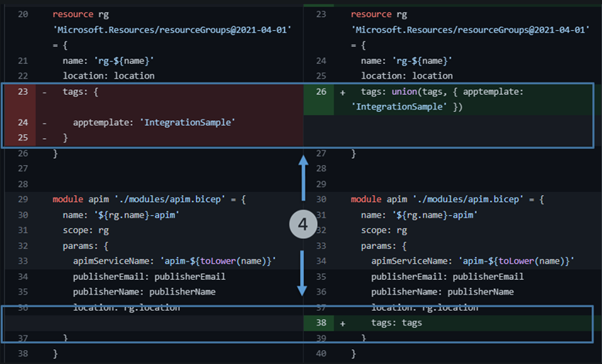Select 'publisherName: publisherName' on line 36
This screenshot has width=602, height=364.
tap(442, 292)
